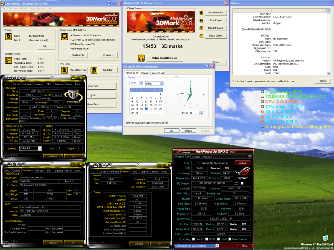Click the ResultBrowser icon under Pro Tools
Screen dimensions: 334x250
click(x=64, y=70)
